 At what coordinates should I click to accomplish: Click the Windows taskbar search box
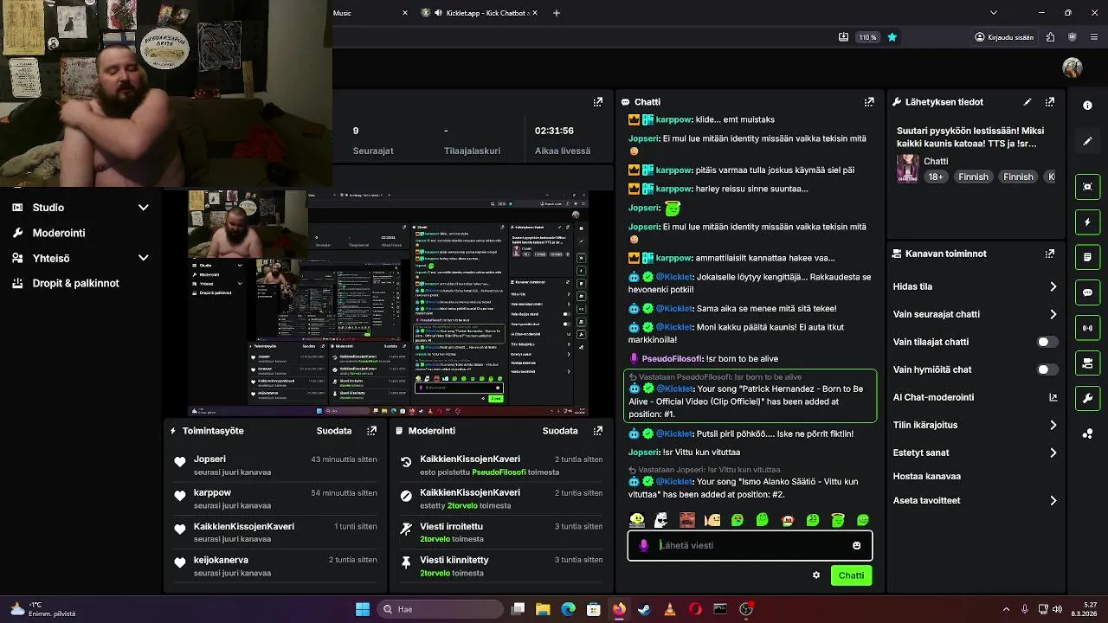point(441,609)
